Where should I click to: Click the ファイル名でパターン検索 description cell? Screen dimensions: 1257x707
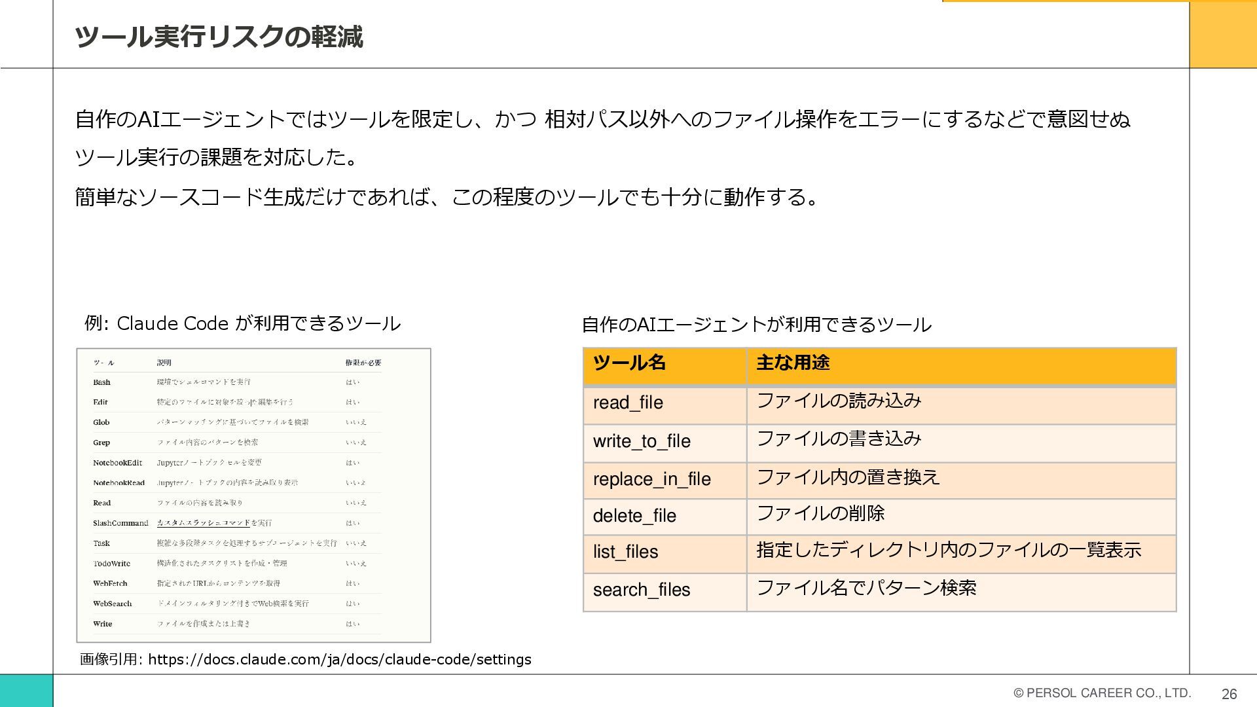(x=865, y=588)
